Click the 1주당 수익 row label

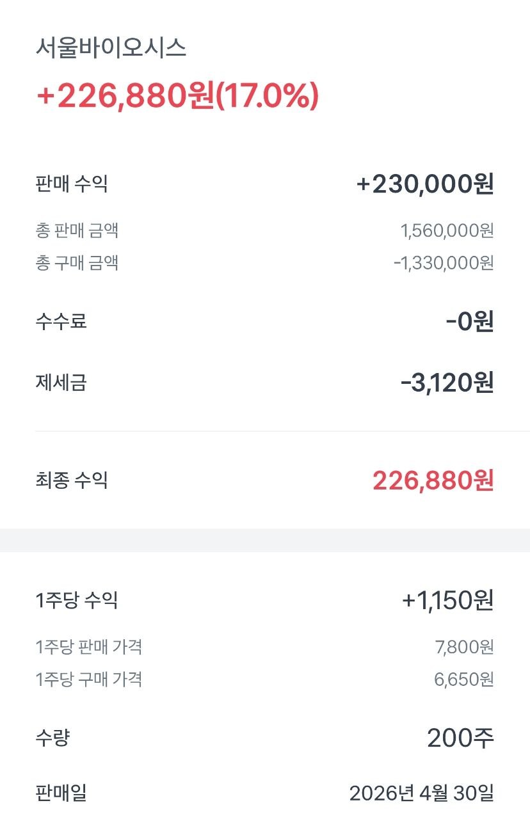click(x=77, y=600)
